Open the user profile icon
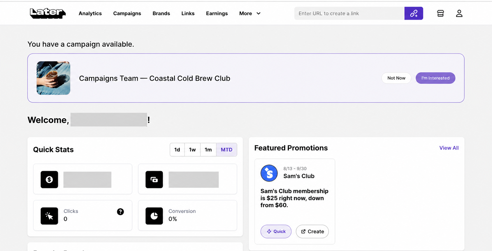 point(459,13)
